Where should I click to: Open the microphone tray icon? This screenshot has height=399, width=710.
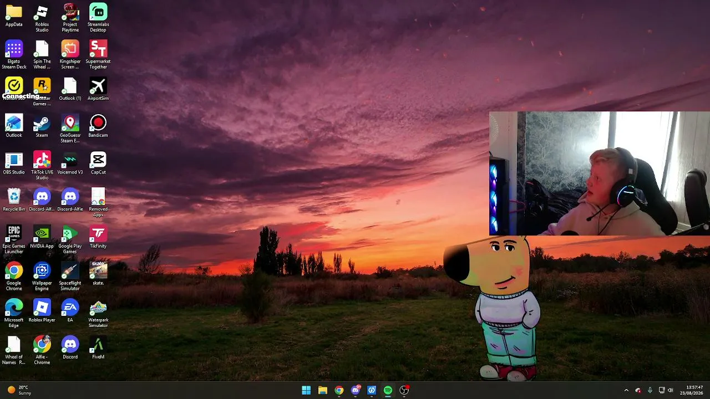click(x=650, y=390)
